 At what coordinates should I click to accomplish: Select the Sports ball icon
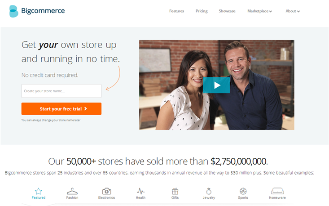pos(243,191)
